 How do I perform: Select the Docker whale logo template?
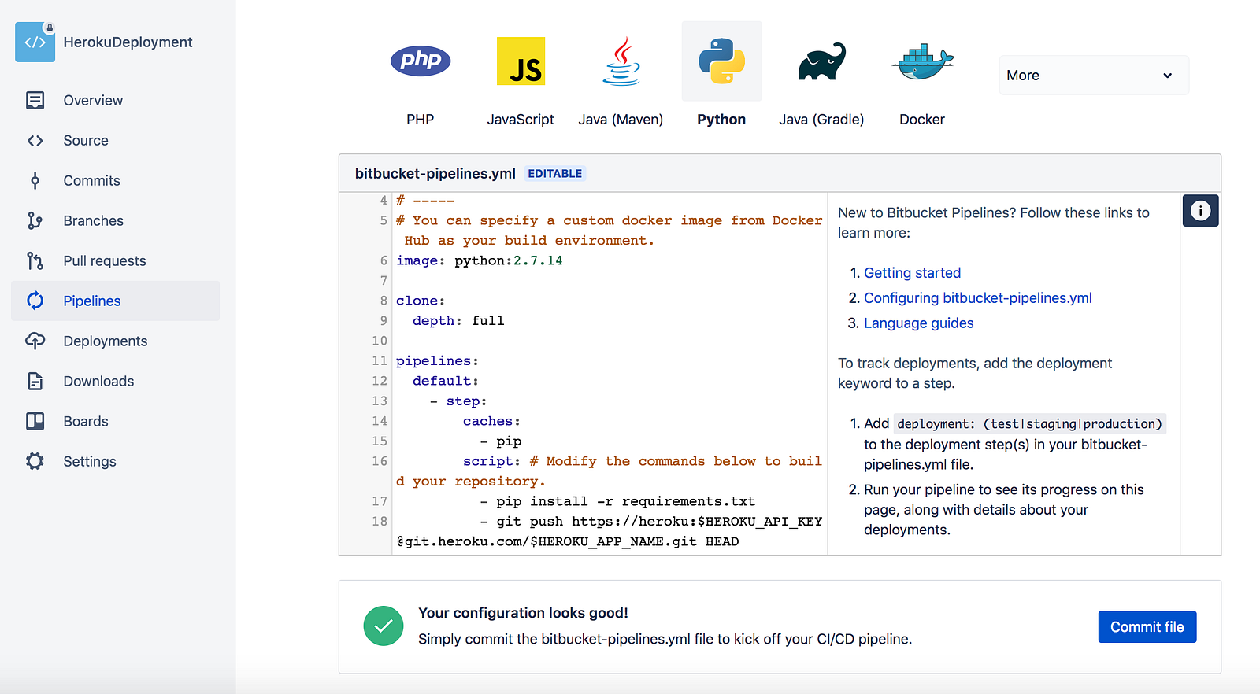(922, 61)
